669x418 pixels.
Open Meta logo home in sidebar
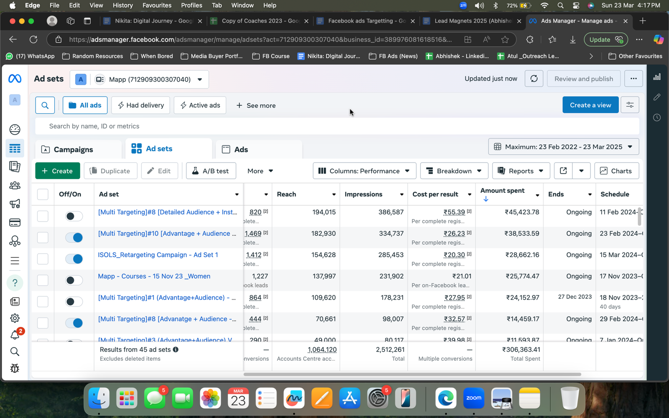coord(15,79)
